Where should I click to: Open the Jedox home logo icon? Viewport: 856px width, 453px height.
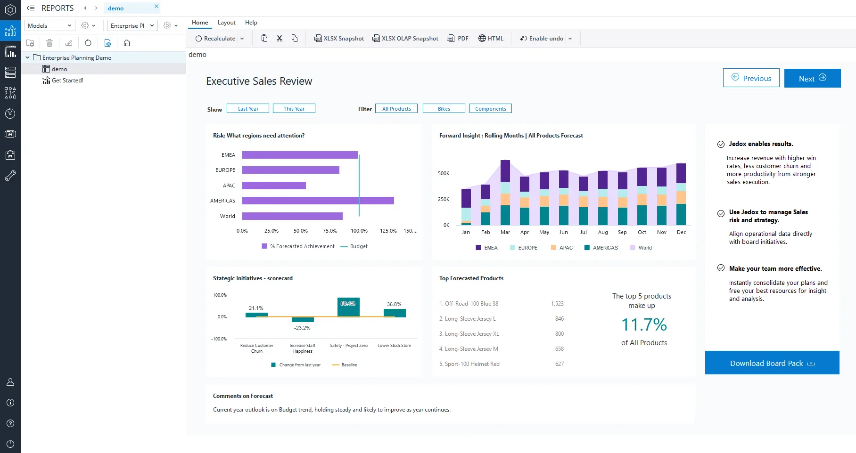(10, 10)
